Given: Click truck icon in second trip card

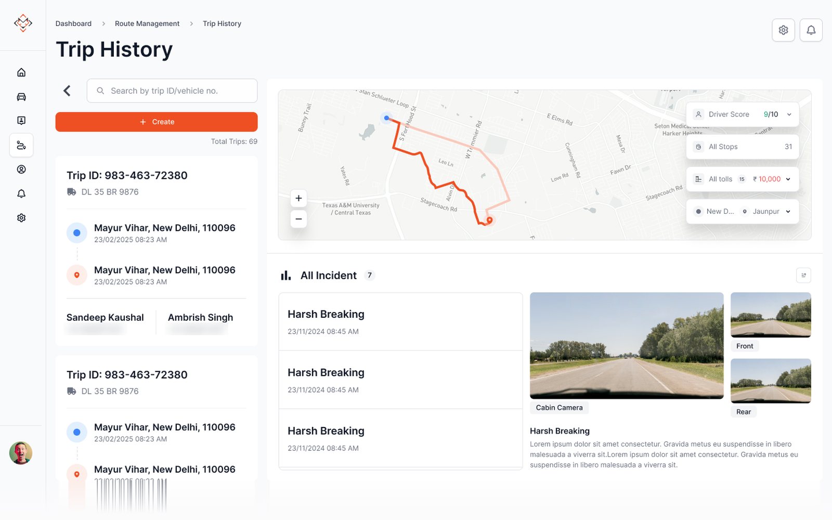Looking at the screenshot, I should pyautogui.click(x=72, y=391).
